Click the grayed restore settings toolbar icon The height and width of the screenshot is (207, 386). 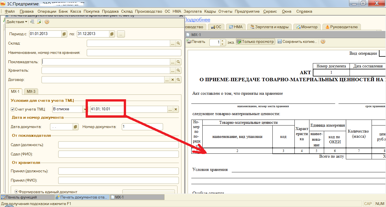[32, 22]
